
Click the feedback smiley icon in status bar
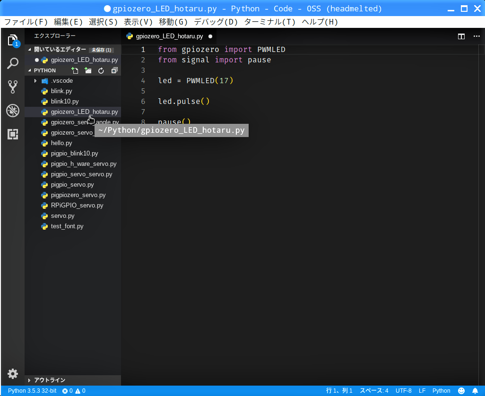pyautogui.click(x=461, y=391)
